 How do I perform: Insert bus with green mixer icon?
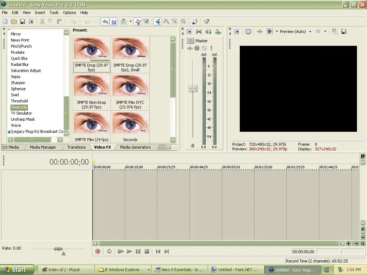(x=218, y=32)
